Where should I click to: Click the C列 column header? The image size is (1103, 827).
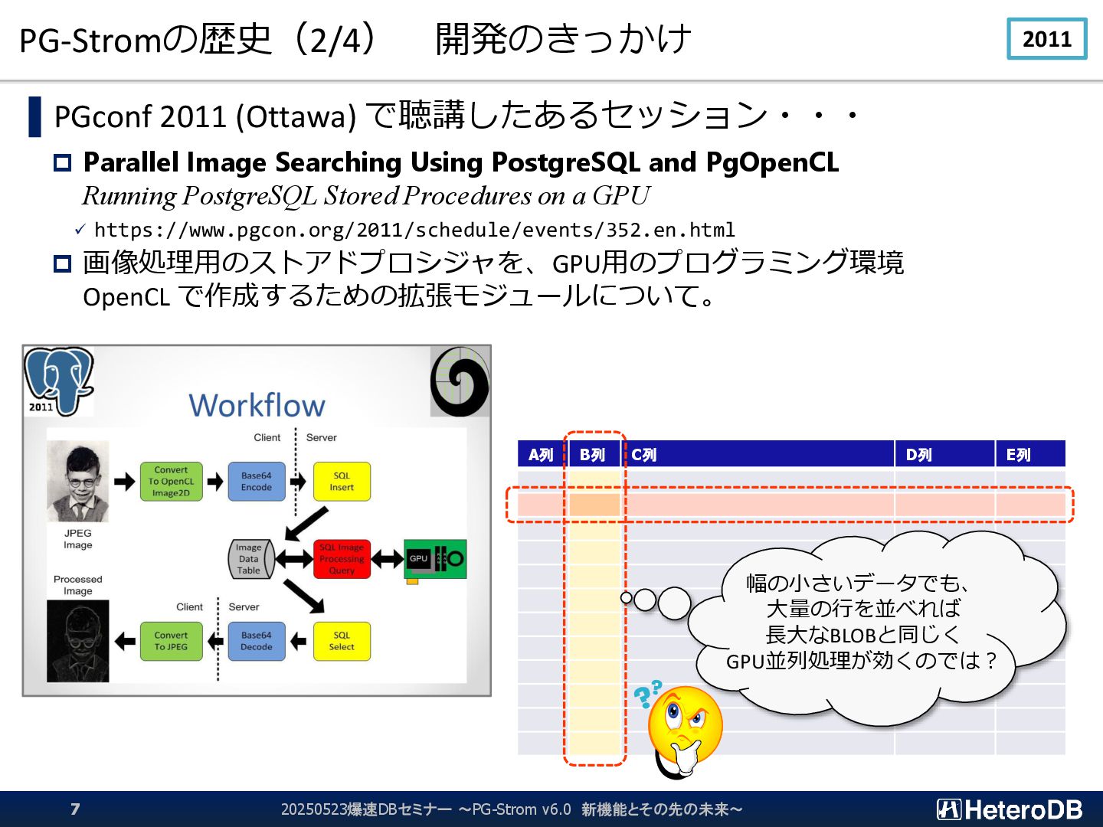pyautogui.click(x=759, y=454)
